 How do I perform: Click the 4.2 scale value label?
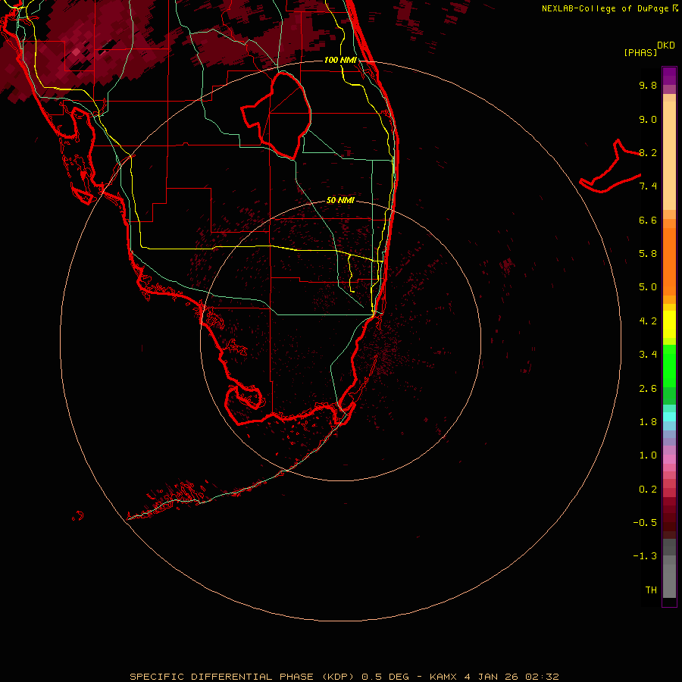tap(648, 321)
